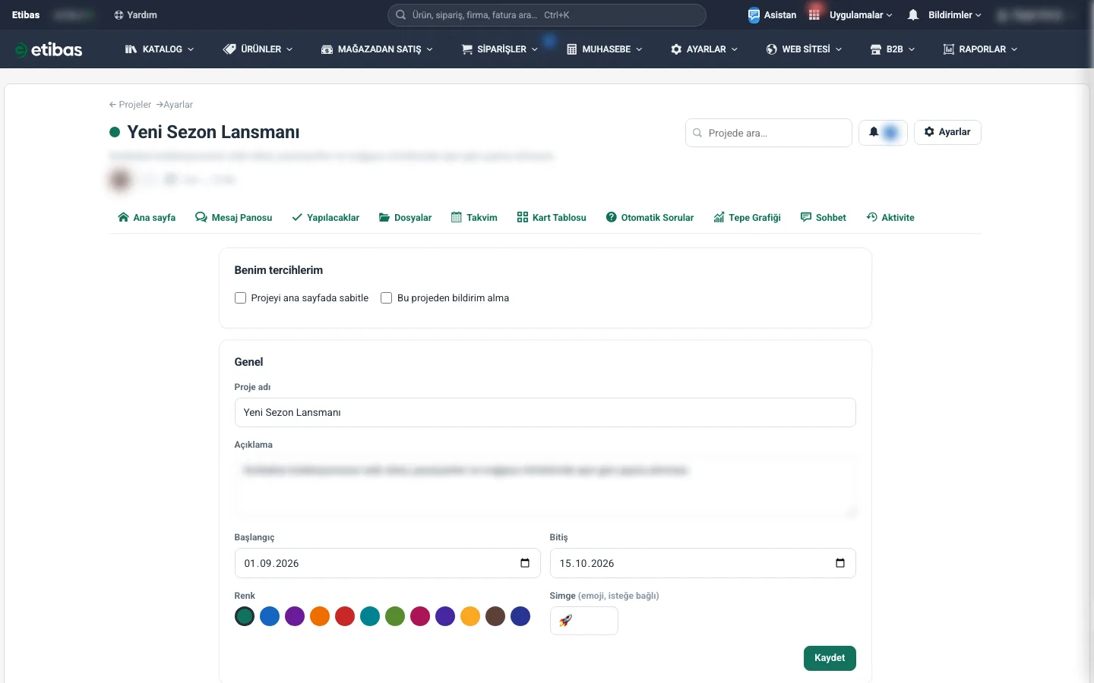Select the orange color swatch

[x=320, y=616]
